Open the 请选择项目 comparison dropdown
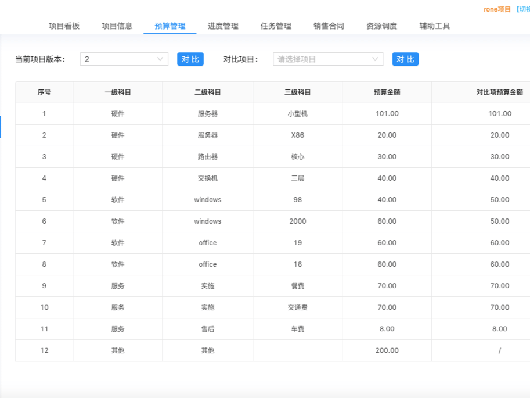The height and width of the screenshot is (398, 530). tap(322, 59)
